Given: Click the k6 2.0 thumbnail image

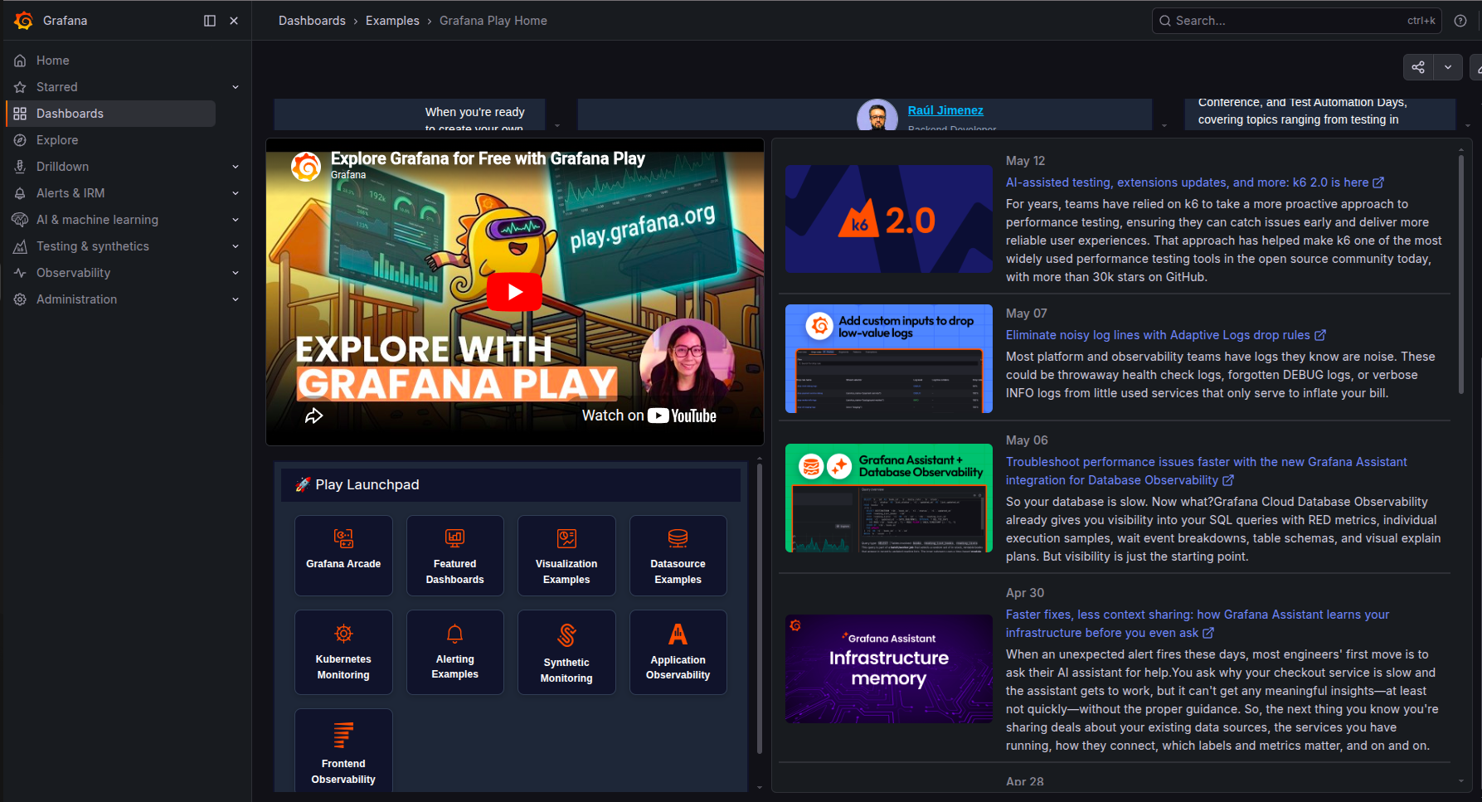Looking at the screenshot, I should [889, 219].
